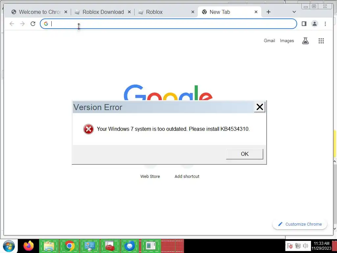Select the Chrome taskbar icon
Image resolution: width=337 pixels, height=253 pixels.
(x=69, y=246)
